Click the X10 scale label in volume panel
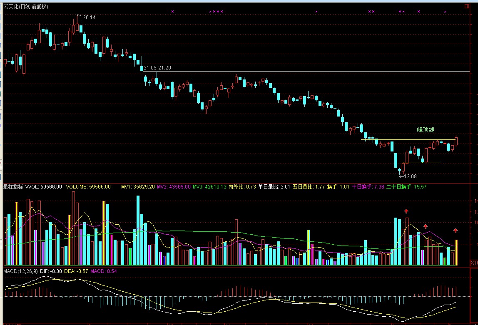The height and width of the screenshot is (325, 478). click(473, 263)
